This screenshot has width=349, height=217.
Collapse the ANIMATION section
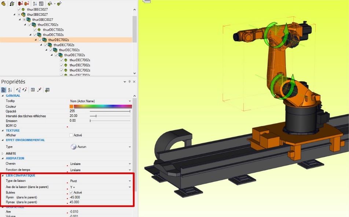[x=3, y=158]
